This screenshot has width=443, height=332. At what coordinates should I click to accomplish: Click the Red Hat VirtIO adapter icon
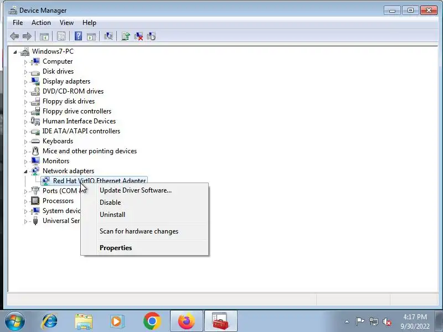tap(46, 181)
